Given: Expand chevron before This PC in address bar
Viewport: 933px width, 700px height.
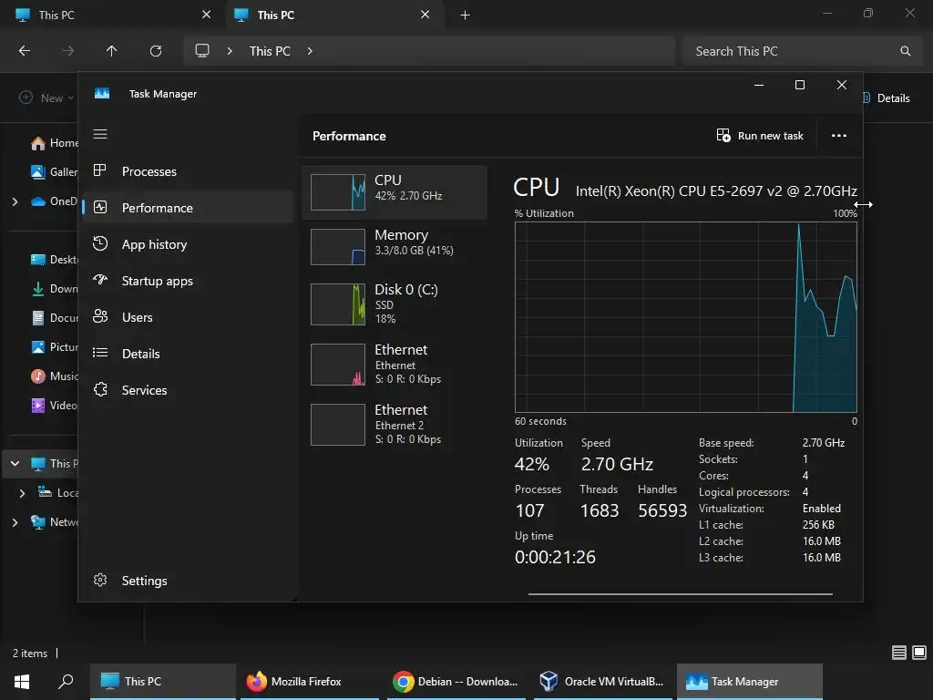Looking at the screenshot, I should [x=230, y=51].
